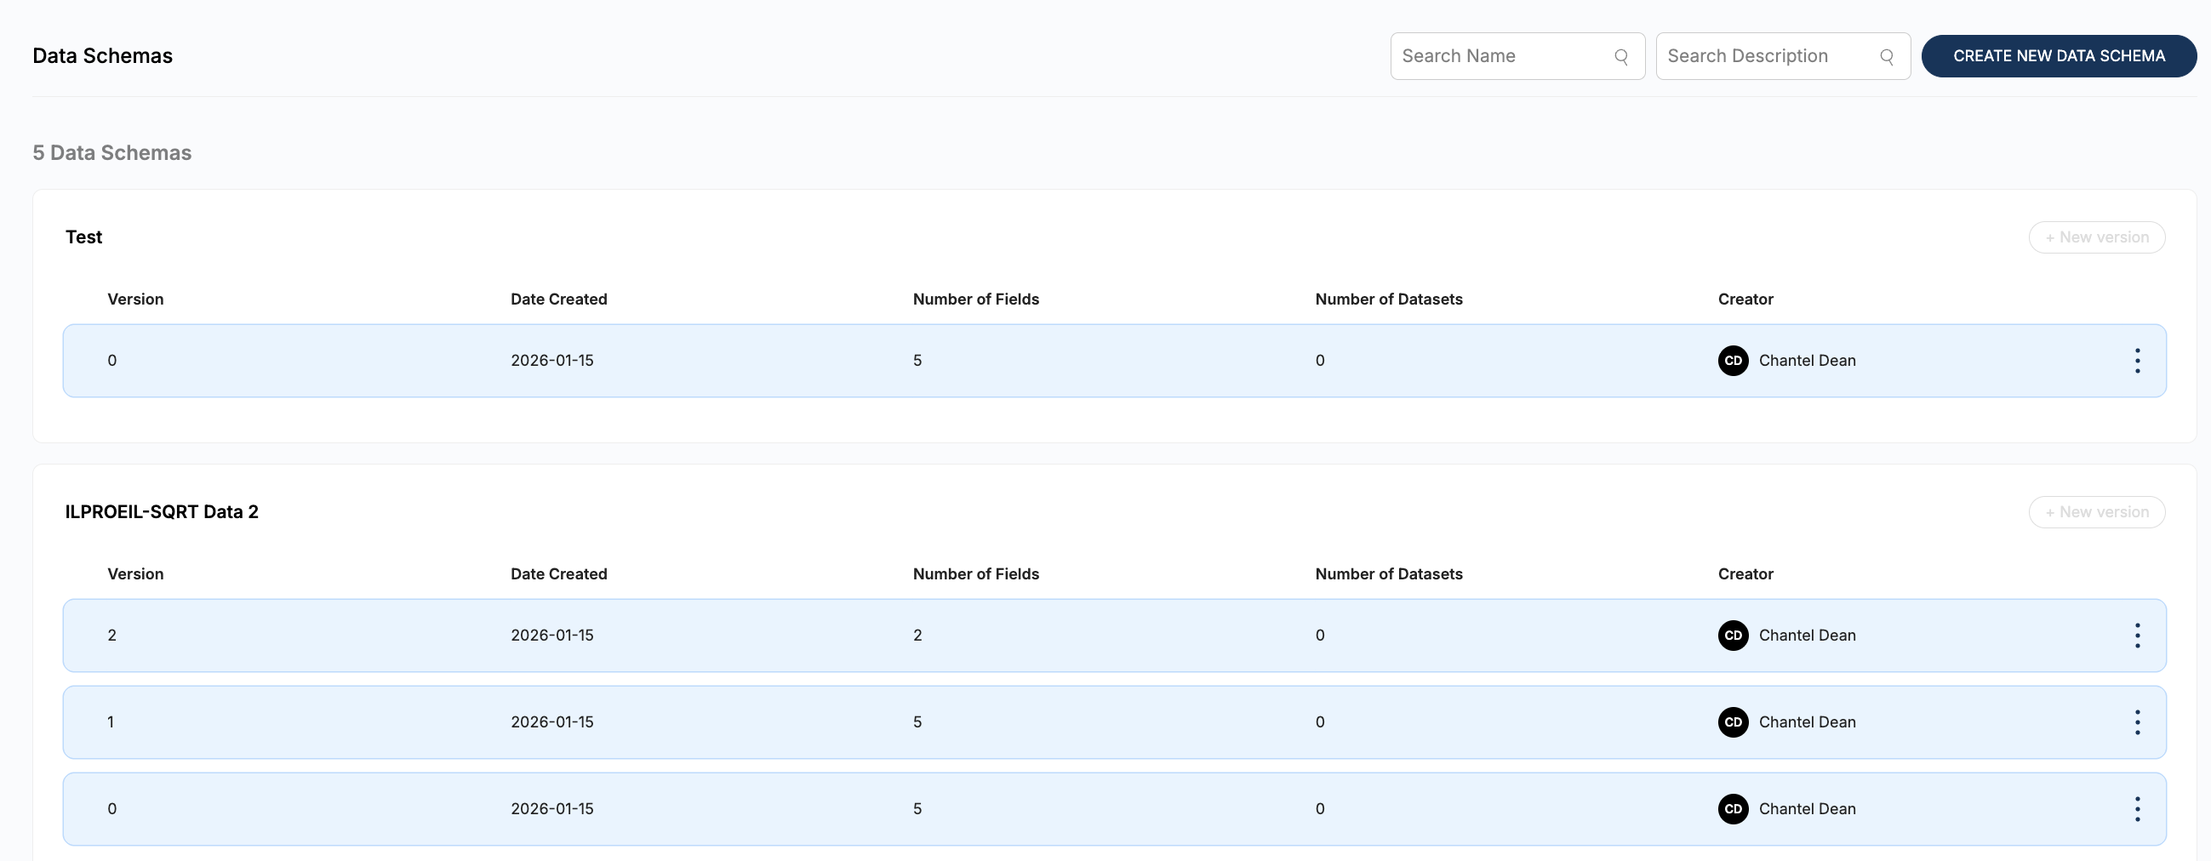The image size is (2211, 861).
Task: Click datasets count in ILPROEIL-SQRT version 2 row
Action: pyautogui.click(x=1319, y=636)
